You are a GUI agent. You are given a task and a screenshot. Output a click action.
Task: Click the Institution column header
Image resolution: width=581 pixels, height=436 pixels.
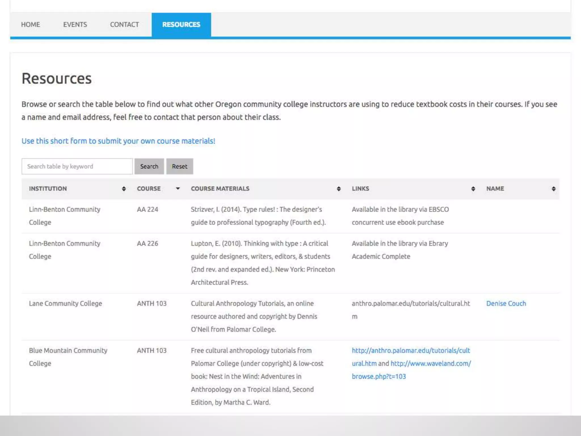[x=48, y=189]
